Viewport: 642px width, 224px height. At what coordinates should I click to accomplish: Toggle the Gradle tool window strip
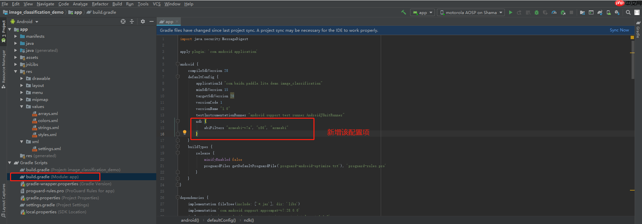tap(638, 30)
